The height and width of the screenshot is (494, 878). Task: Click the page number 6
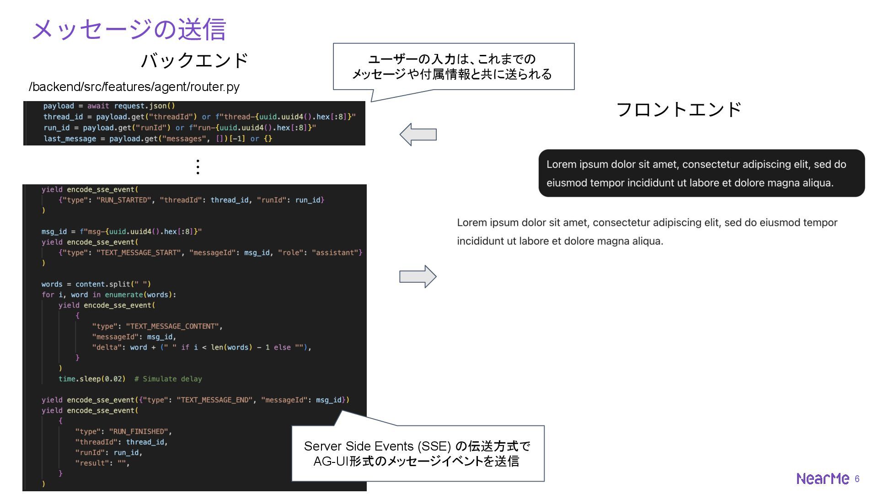857,479
